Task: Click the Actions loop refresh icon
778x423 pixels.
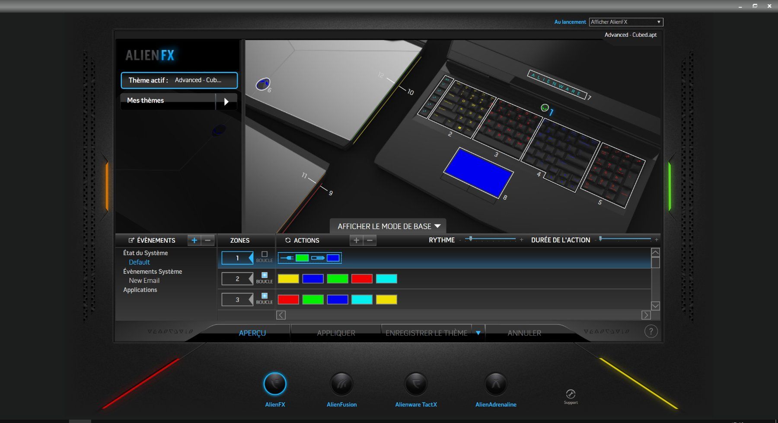Action: (288, 240)
